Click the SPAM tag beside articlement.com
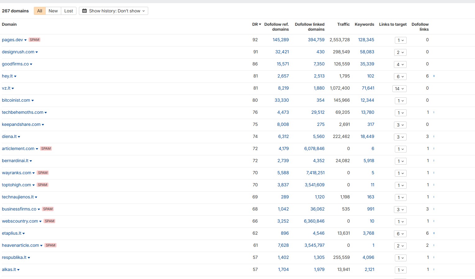This screenshot has width=475, height=279. 46,148
